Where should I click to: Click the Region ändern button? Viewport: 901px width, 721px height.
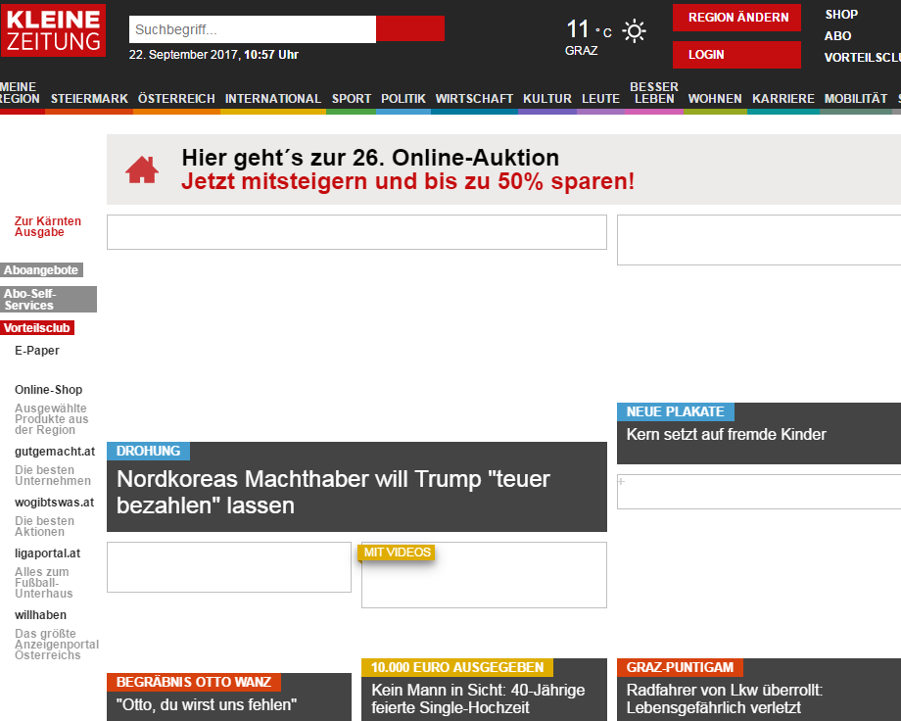(x=736, y=18)
